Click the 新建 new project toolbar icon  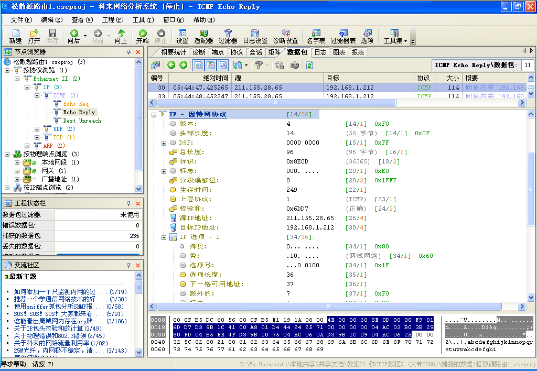[x=15, y=34]
